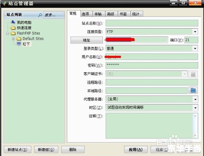Open the client certificate dropdown
Image resolution: width=204 pixels, height=156 pixels.
click(x=184, y=74)
